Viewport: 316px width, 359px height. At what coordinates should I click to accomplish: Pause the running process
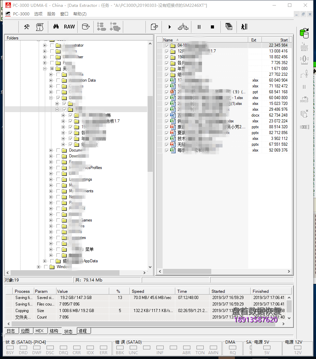[199, 27]
